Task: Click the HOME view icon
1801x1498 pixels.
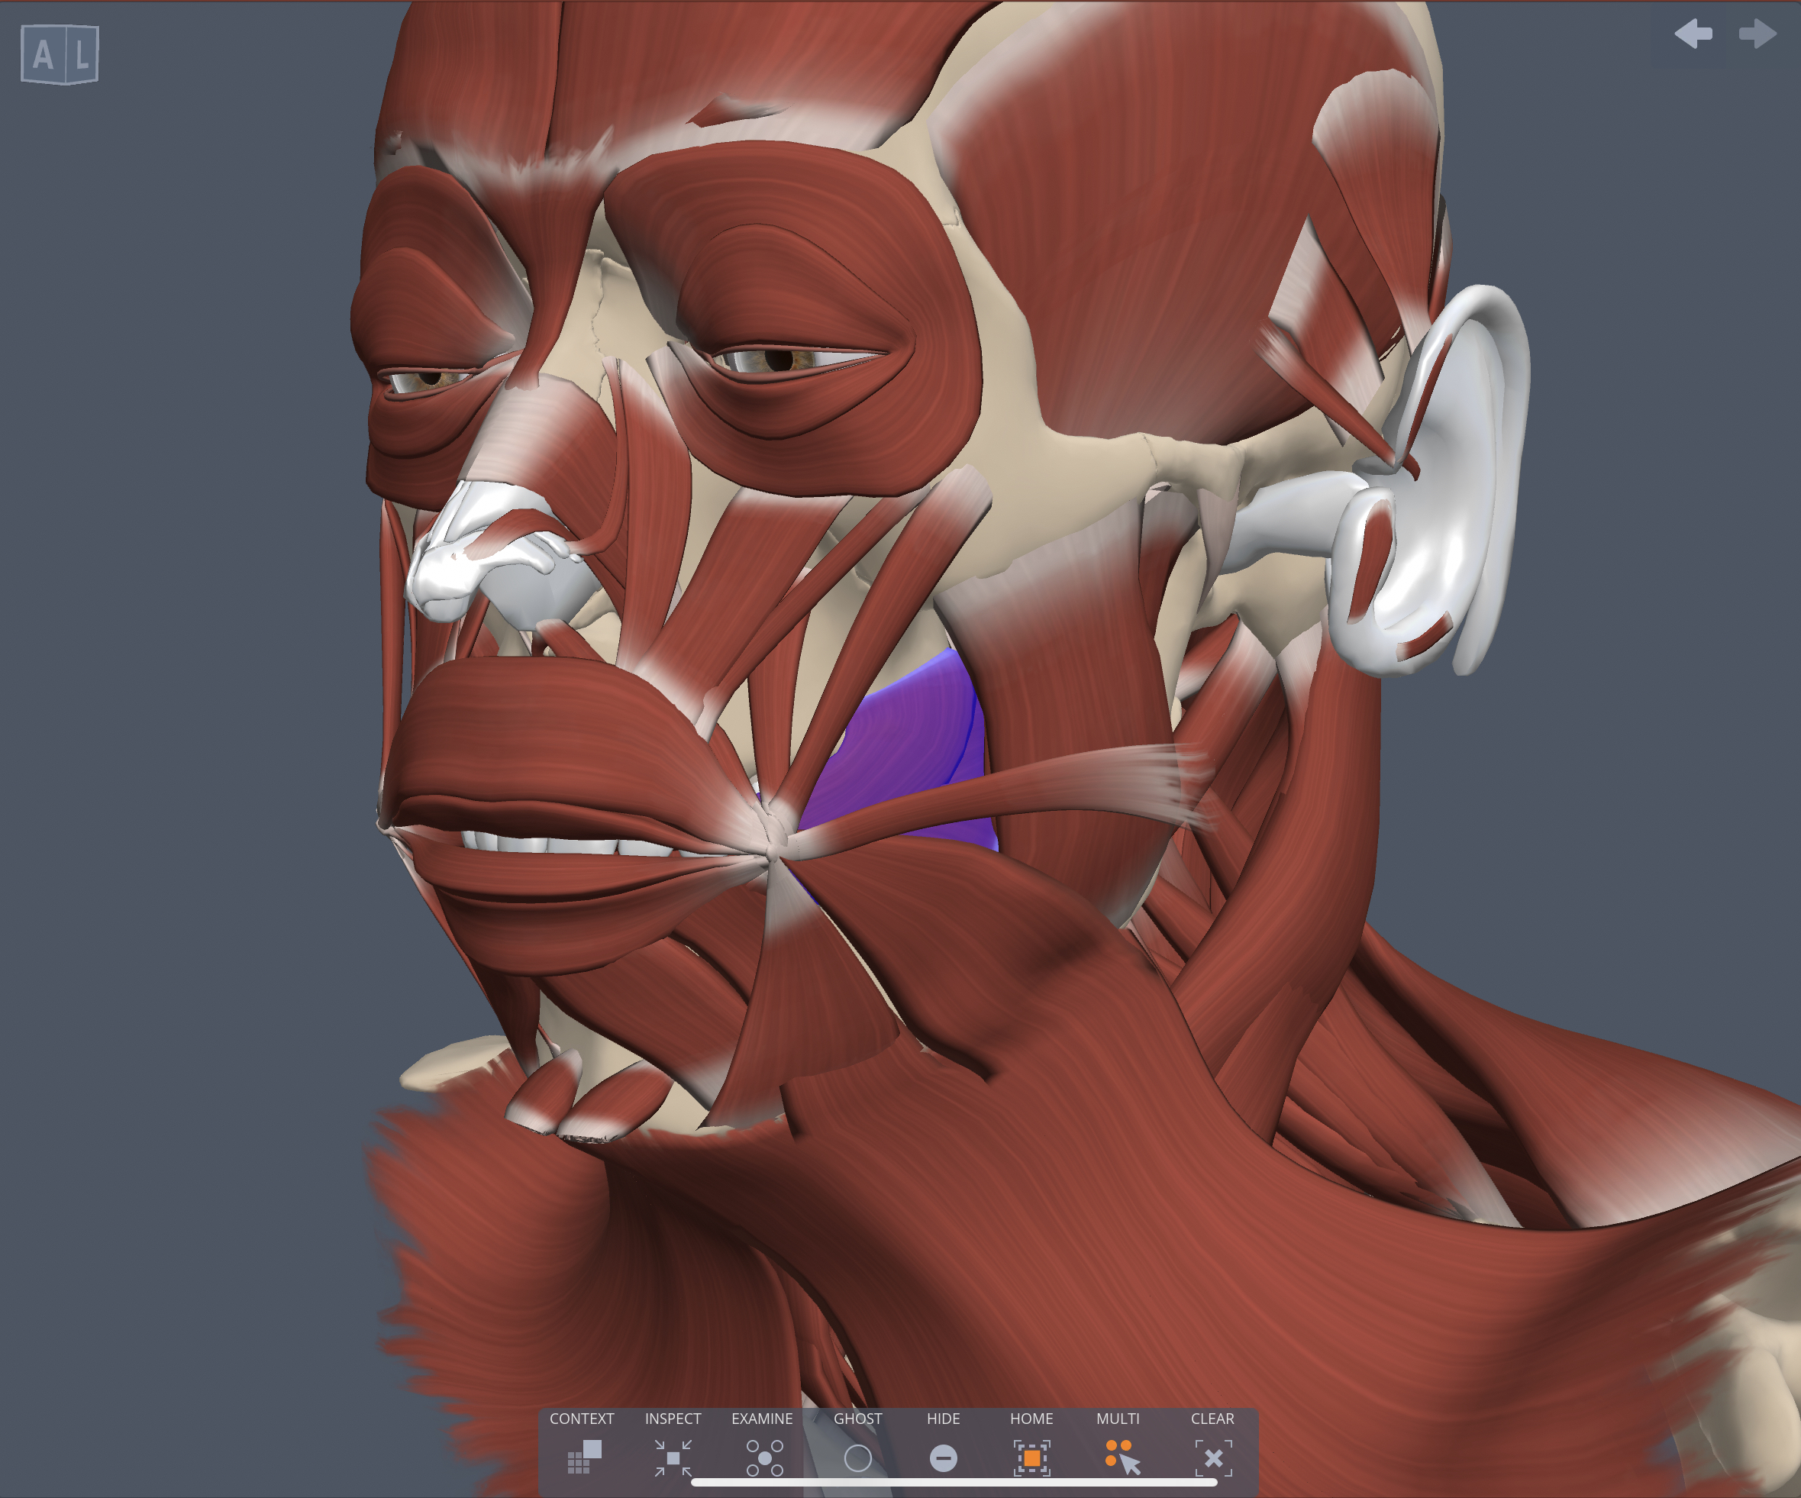Action: click(1031, 1458)
